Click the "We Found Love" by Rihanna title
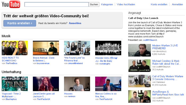This screenshot has width=186, height=105. [x=74, y=59]
